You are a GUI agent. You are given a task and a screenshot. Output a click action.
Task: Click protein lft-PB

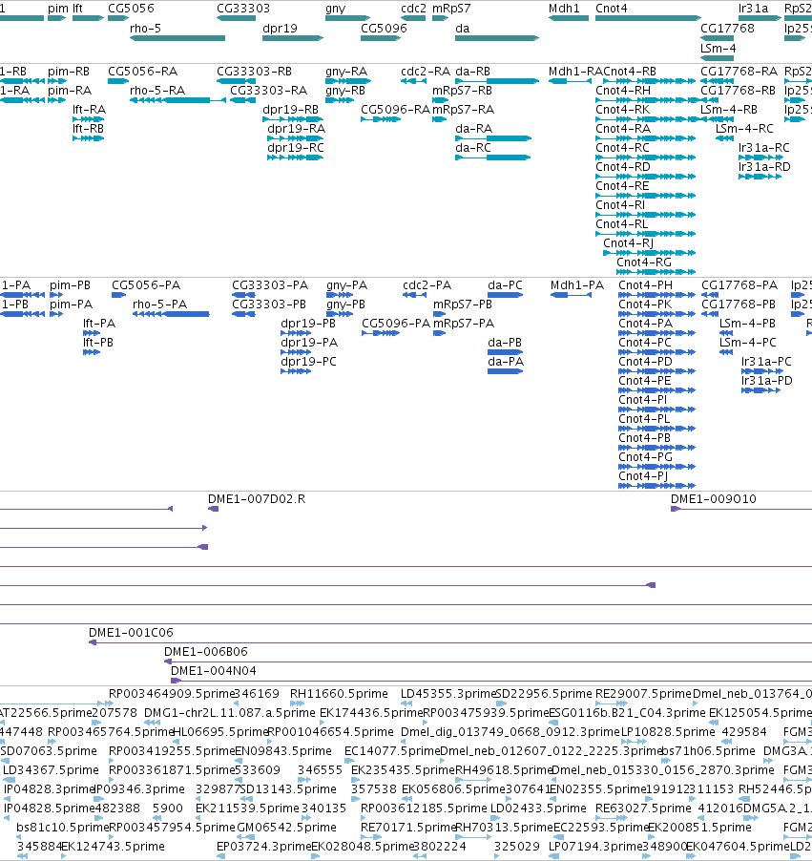97,343
